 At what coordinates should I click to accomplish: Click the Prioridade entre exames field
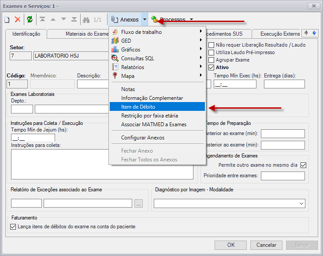click(x=283, y=176)
